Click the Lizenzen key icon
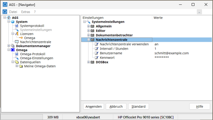 point(17,34)
